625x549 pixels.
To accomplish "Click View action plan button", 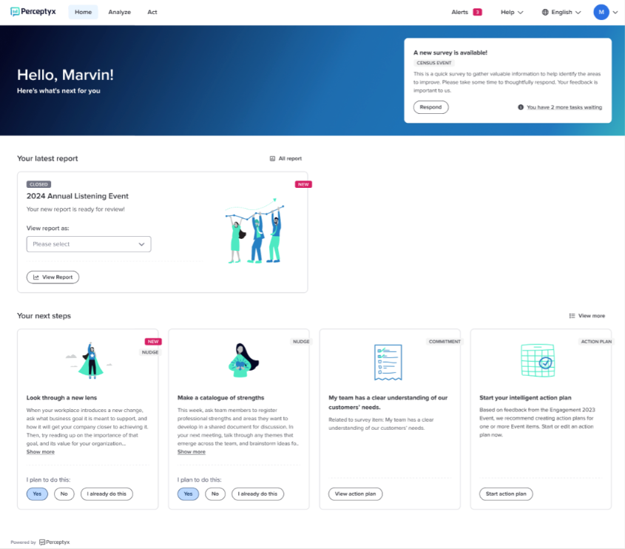I will click(355, 494).
